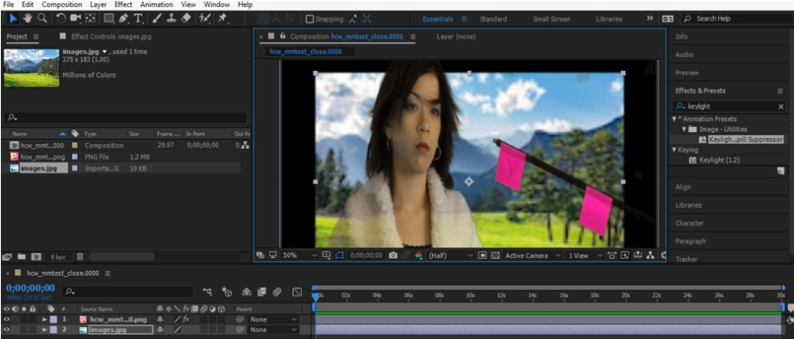Select the Zoom magnifier tool
The height and width of the screenshot is (339, 794).
[42, 18]
